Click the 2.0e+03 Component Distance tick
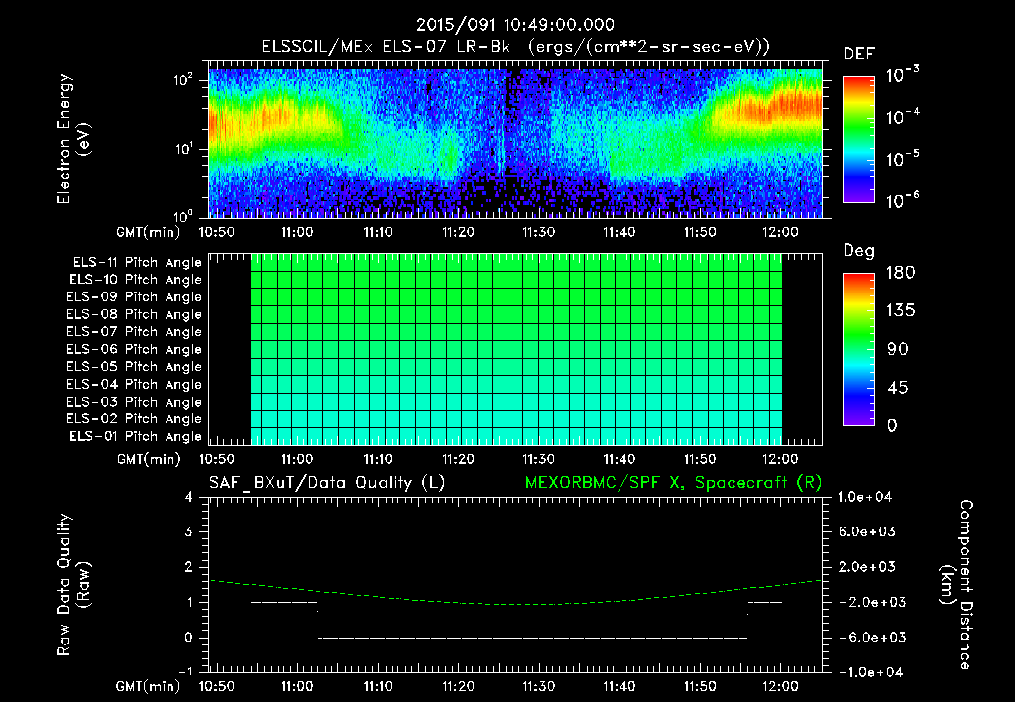The image size is (1015, 702). coord(867,567)
